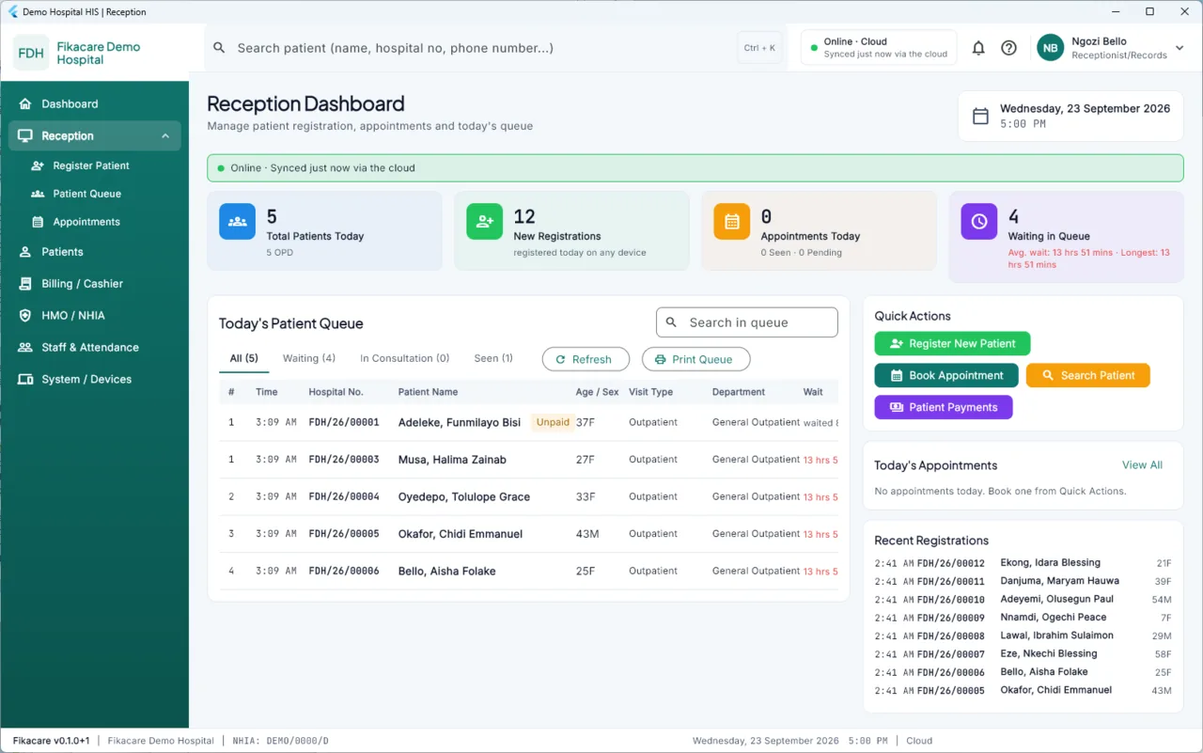The height and width of the screenshot is (753, 1203).
Task: Open the help question mark icon
Action: [1008, 48]
